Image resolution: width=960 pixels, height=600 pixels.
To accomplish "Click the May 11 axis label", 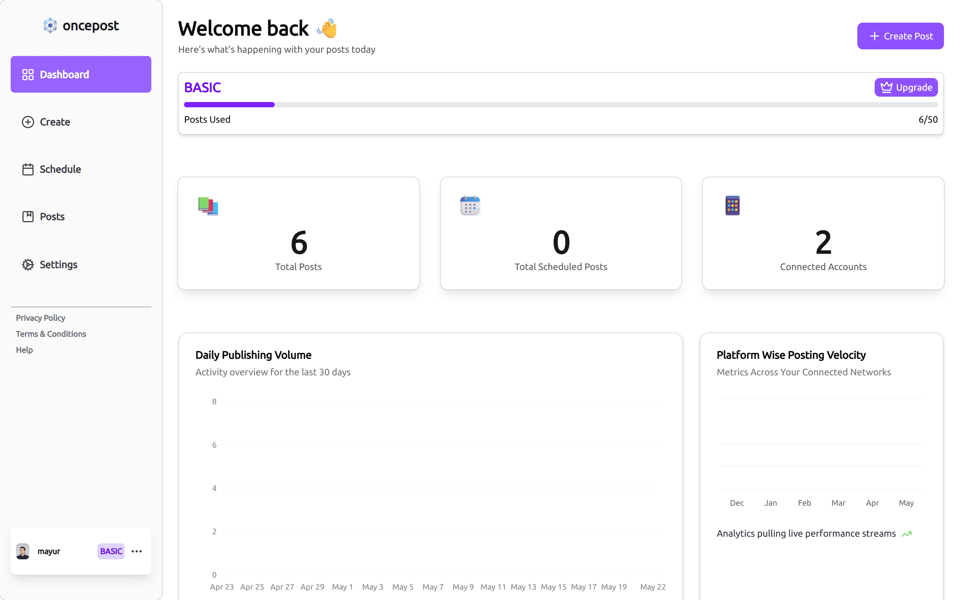I will [x=493, y=587].
